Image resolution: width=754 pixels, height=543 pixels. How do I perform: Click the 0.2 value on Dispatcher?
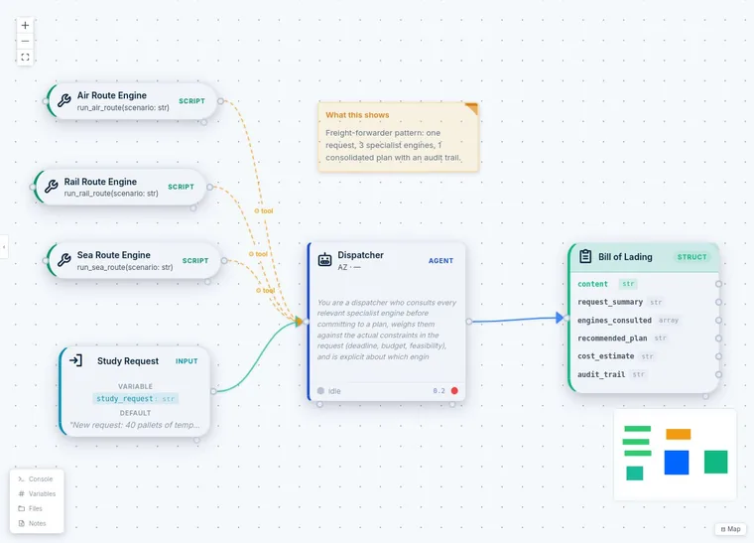tap(439, 390)
